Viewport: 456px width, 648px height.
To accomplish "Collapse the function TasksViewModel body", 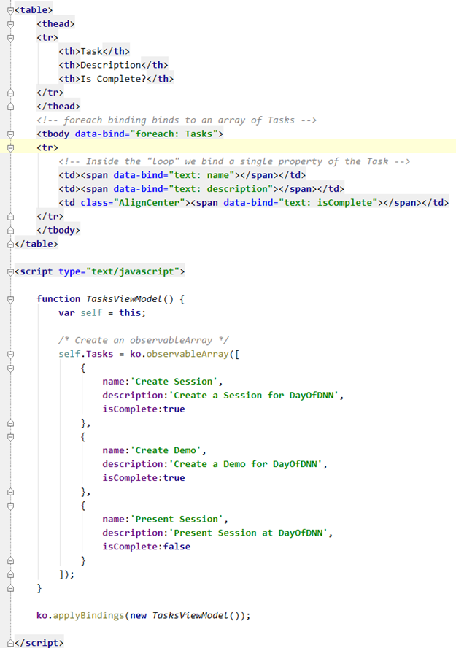I will pyautogui.click(x=11, y=299).
